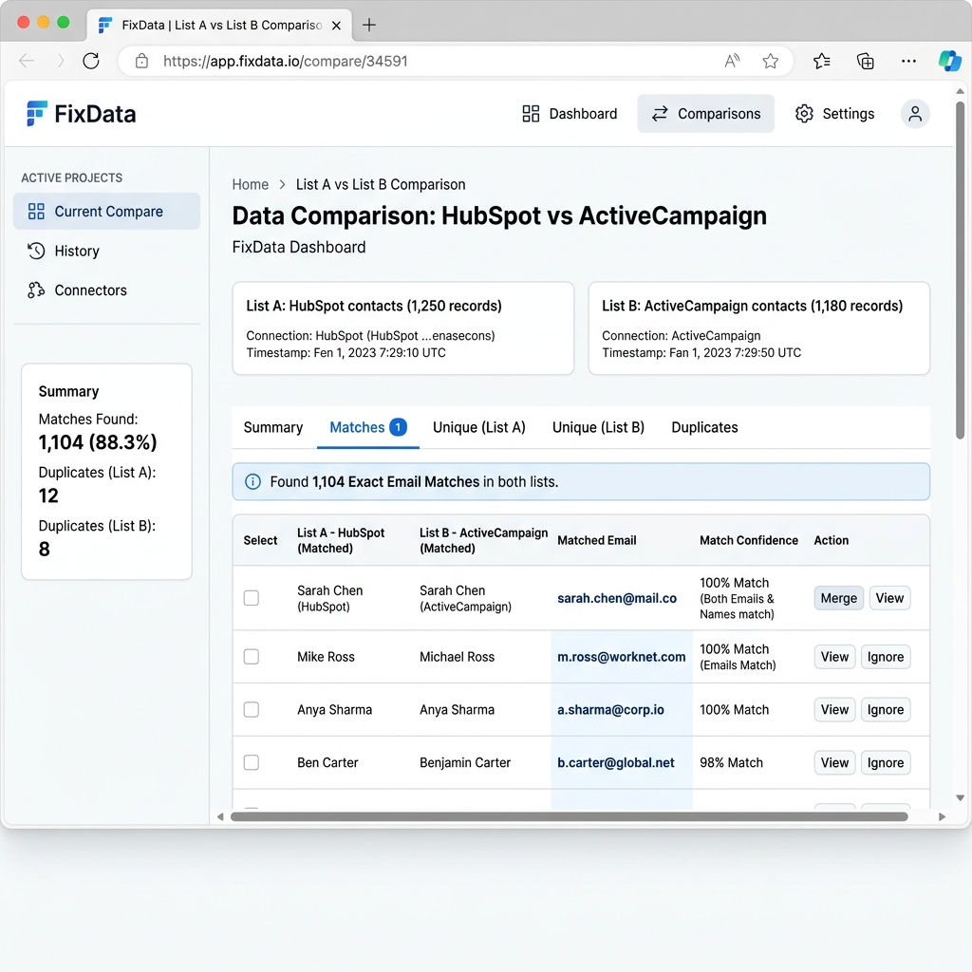This screenshot has height=972, width=972.
Task: Close the FixData browser tab
Action: [x=336, y=26]
